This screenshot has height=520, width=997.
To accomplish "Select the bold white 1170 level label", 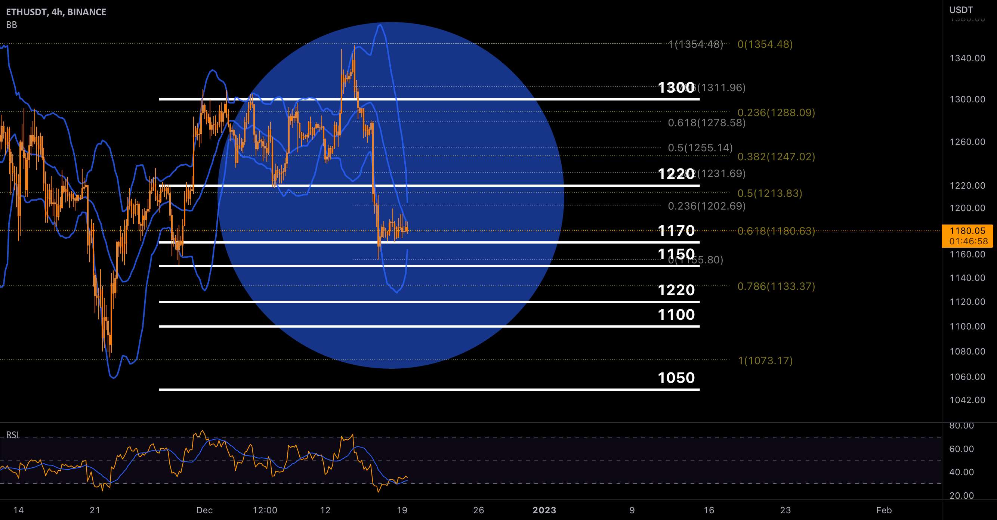I will click(676, 231).
